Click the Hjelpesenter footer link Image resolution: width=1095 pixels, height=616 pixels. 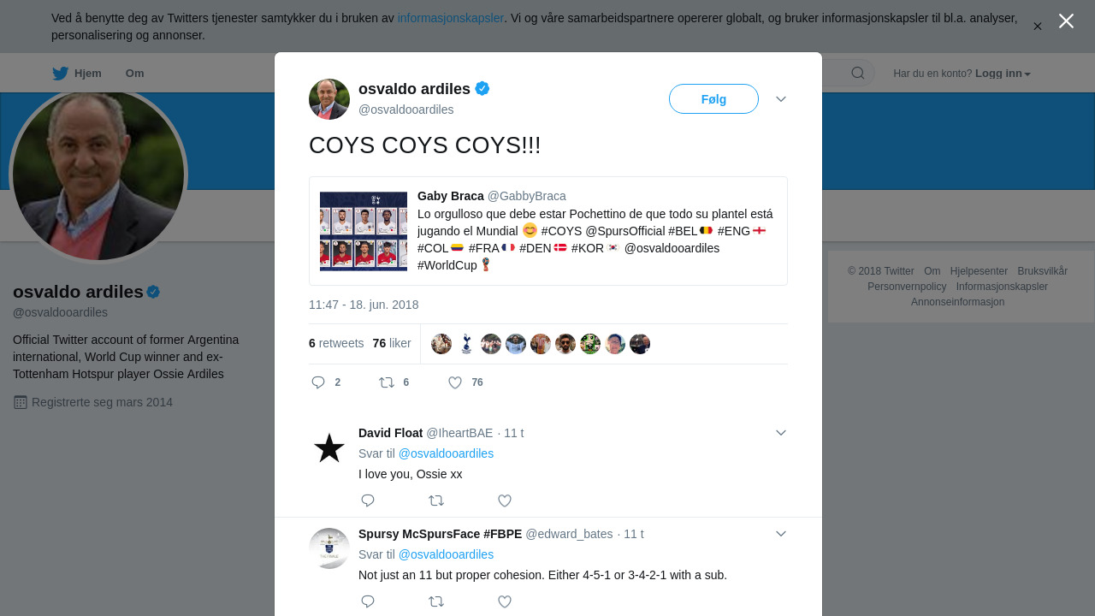pos(979,271)
